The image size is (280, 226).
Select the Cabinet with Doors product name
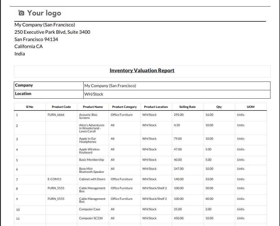click(x=92, y=179)
